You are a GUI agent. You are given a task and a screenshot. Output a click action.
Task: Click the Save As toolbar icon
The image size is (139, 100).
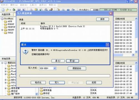24,10
